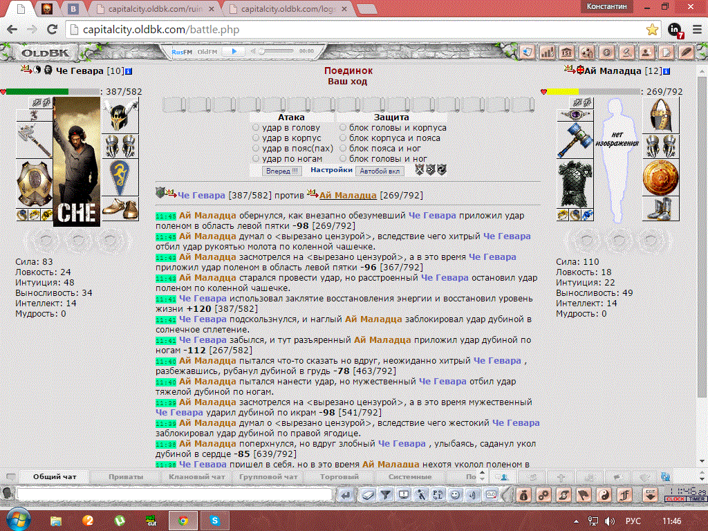Click the send message arrow icon
The width and height of the screenshot is (708, 531).
tap(345, 495)
